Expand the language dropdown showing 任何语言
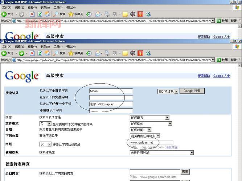Image resolution: width=242 pixels, height=181 pixels. tap(167, 117)
